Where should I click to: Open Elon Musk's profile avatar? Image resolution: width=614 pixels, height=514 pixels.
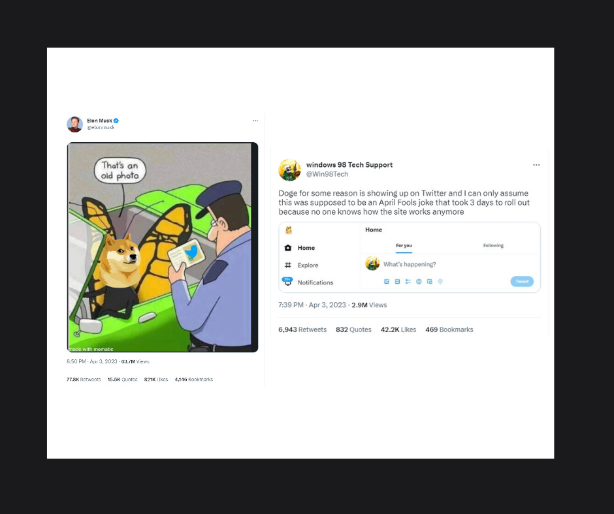tap(74, 124)
